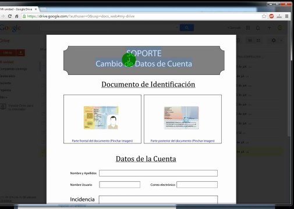Viewport: 294px width, 209px height.
Task: Go to the browser home page icon
Action: (17, 16)
